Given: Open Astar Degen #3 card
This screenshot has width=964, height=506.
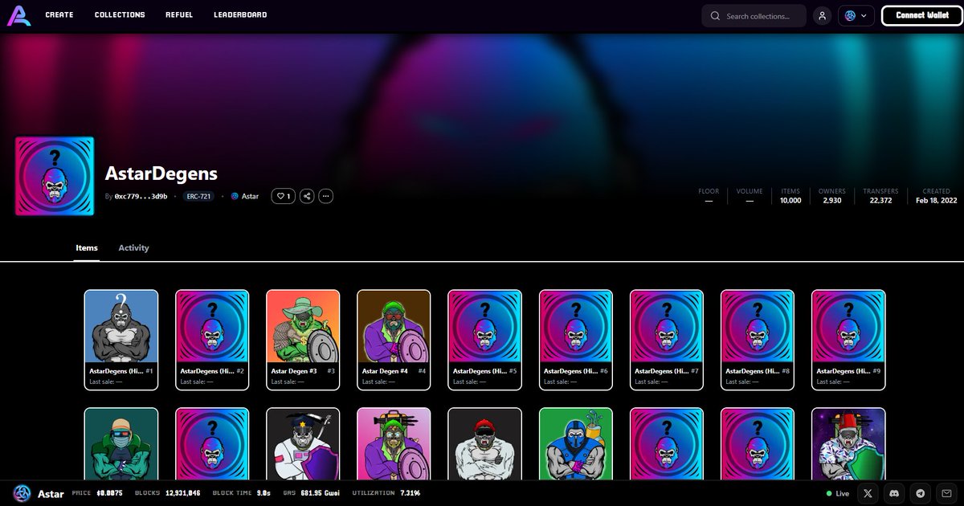Looking at the screenshot, I should click(303, 340).
